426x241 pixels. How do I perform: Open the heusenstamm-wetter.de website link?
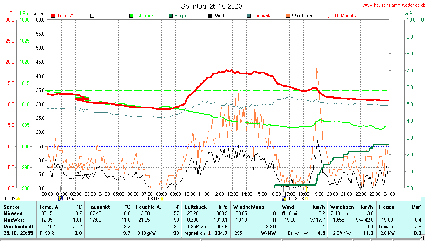tap(394, 5)
